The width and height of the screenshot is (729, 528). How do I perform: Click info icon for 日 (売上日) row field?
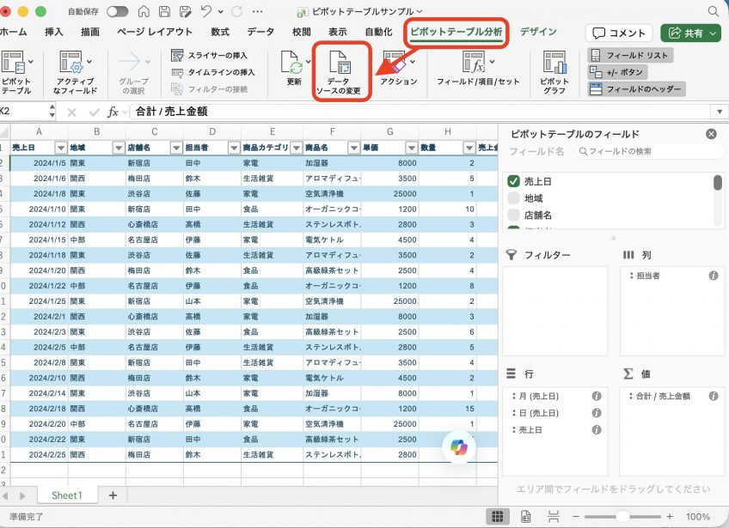coord(597,413)
